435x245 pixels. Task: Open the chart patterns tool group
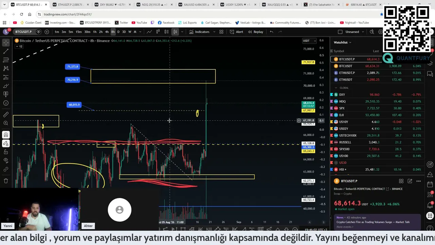coord(6,68)
